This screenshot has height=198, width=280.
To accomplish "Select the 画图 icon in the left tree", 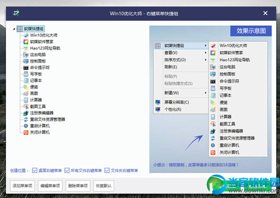I will (26, 93).
